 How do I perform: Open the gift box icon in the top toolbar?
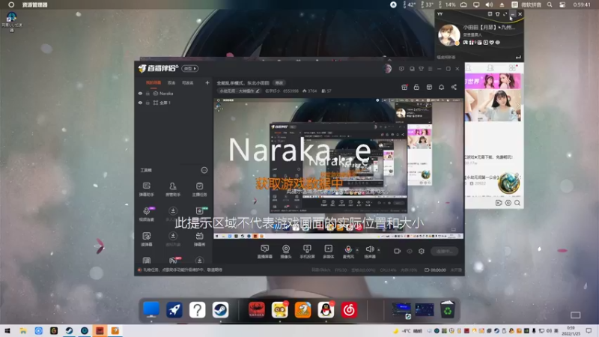coord(404,87)
